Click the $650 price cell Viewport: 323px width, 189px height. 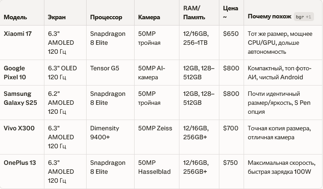tap(231, 34)
